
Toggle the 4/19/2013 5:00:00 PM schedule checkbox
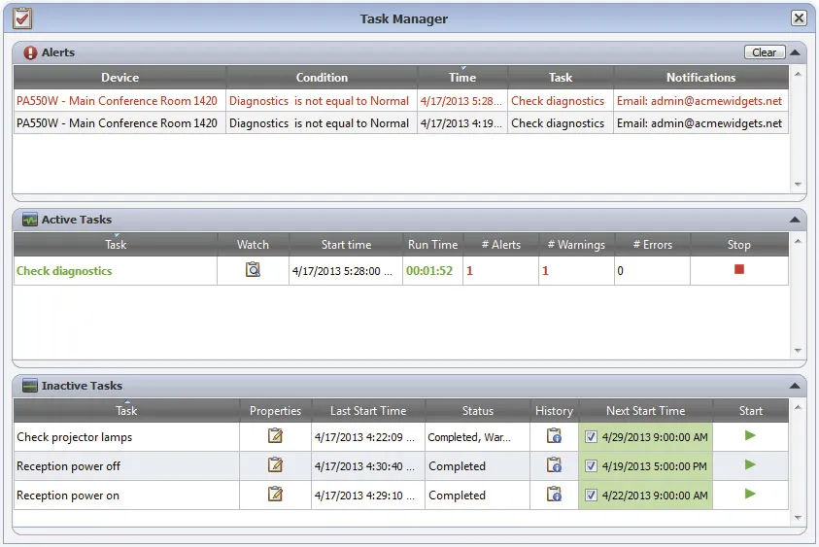click(591, 466)
